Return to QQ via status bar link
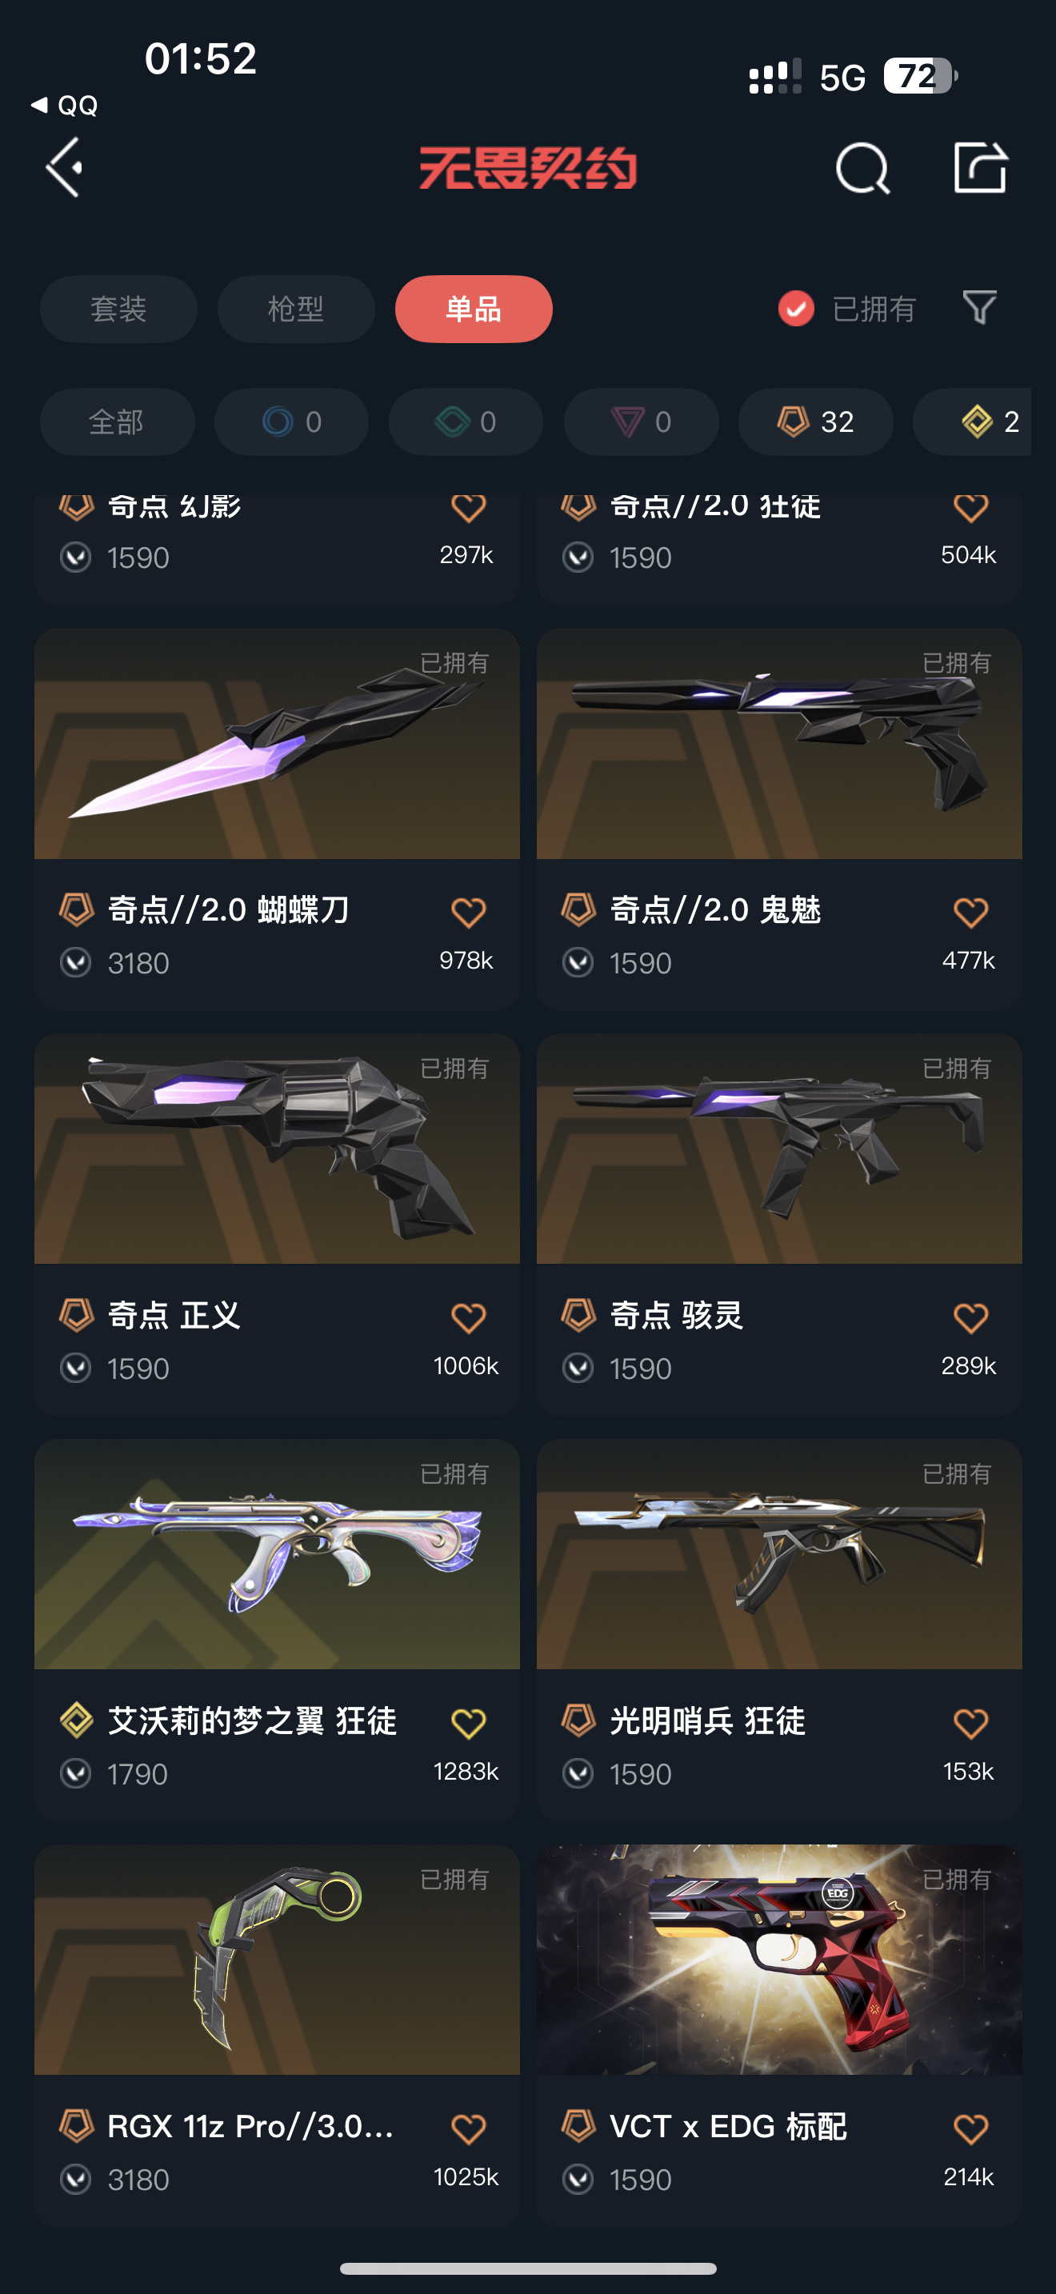Screen dimensions: 1056x2294 coord(64,106)
